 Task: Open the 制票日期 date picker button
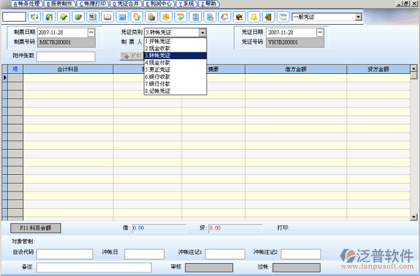91,32
